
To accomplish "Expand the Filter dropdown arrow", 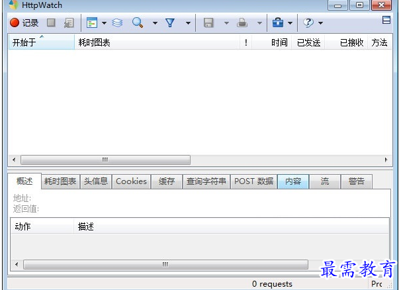I will 188,23.
